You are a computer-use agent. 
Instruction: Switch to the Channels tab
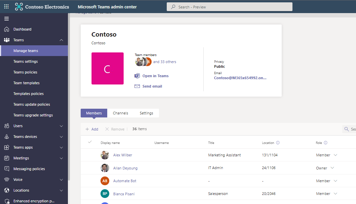120,113
